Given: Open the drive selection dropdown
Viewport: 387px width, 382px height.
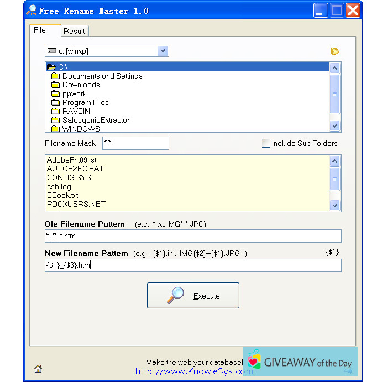Looking at the screenshot, I should 162,51.
